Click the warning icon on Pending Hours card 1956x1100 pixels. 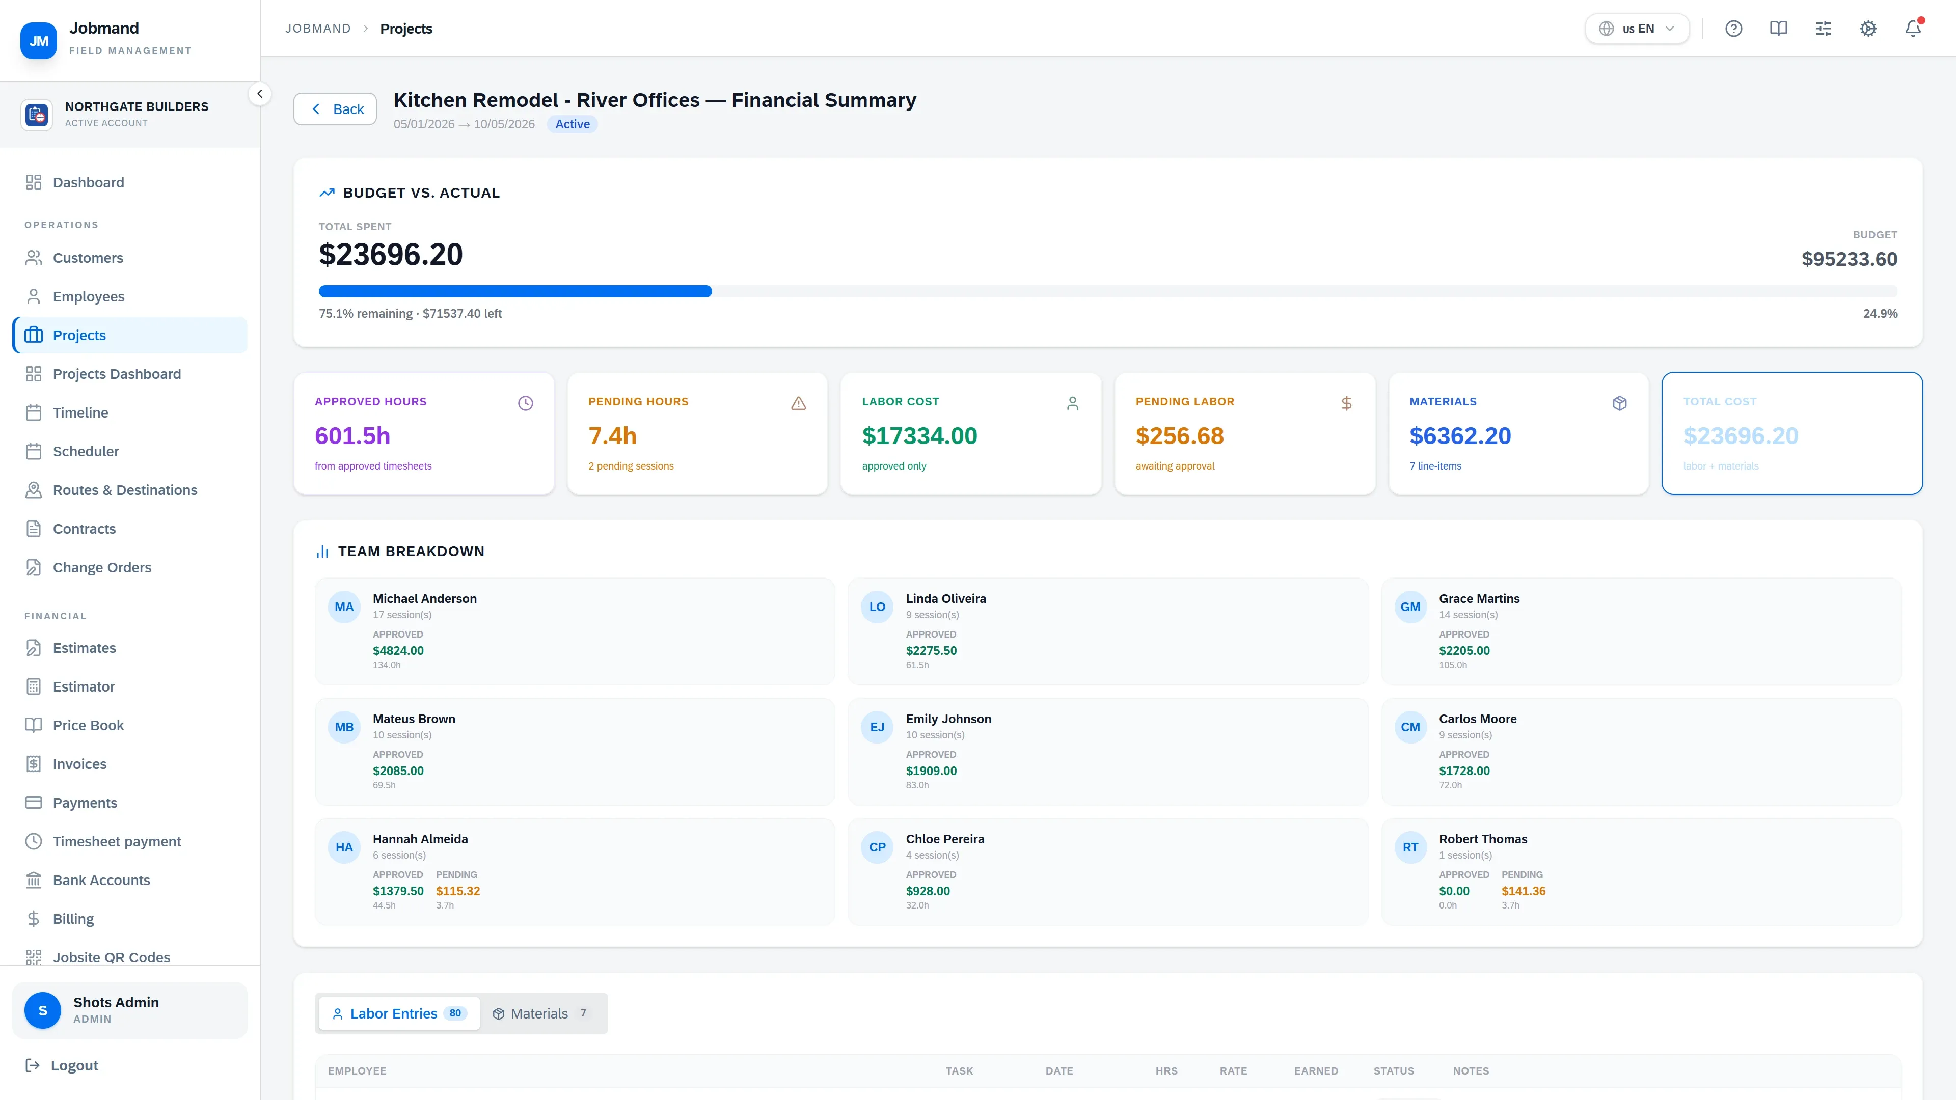tap(799, 403)
